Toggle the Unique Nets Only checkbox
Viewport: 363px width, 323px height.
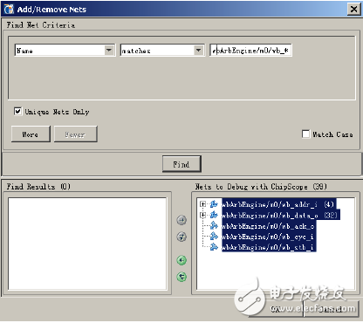17,111
